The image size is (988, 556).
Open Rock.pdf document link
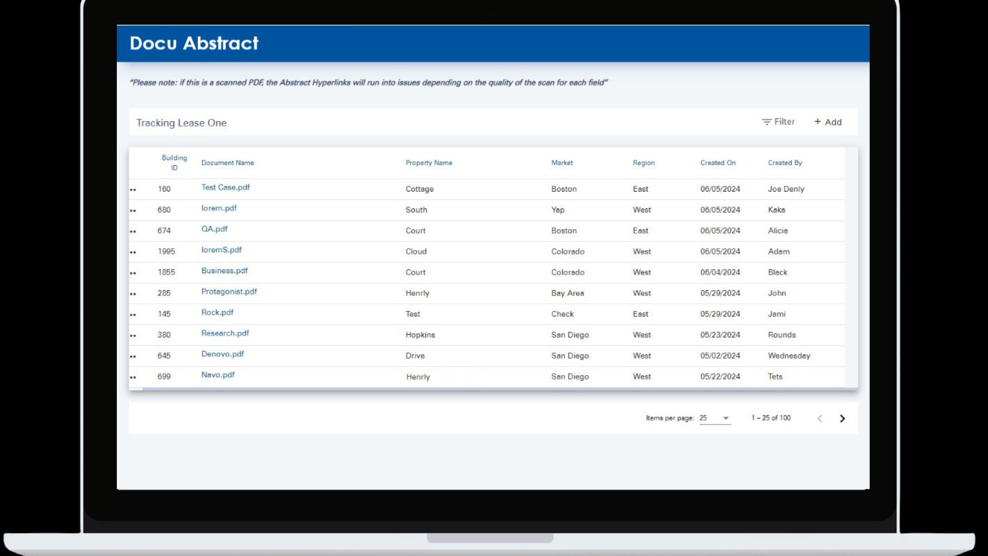[217, 312]
